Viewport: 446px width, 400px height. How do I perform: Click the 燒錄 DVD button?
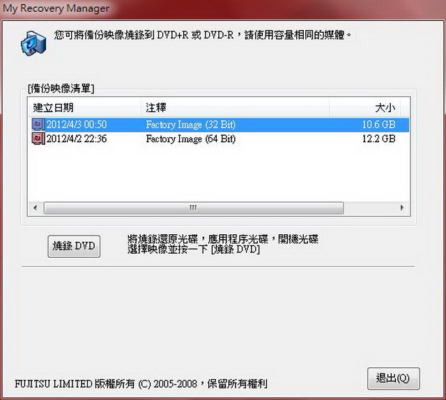74,246
